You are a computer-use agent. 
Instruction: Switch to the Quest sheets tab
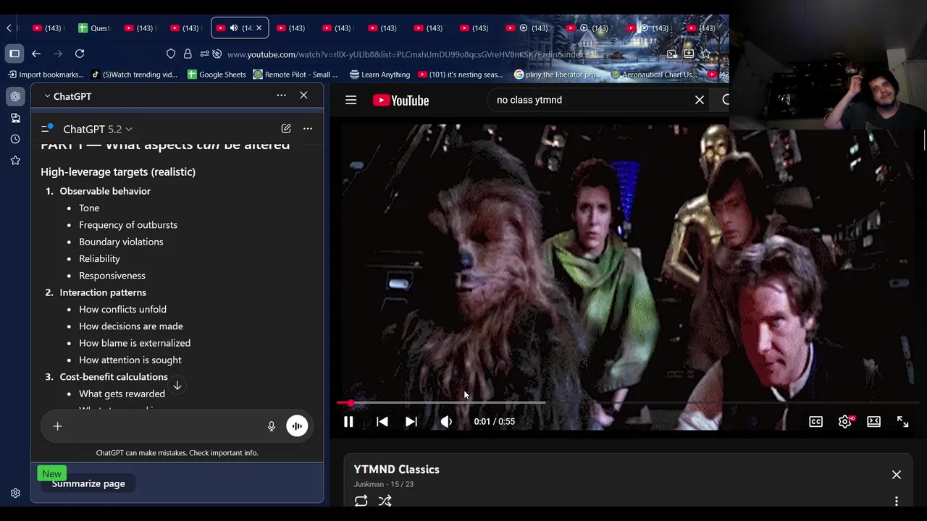tap(94, 28)
